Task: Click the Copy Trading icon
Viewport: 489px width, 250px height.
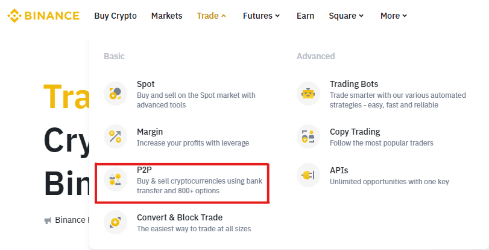Action: pos(308,136)
